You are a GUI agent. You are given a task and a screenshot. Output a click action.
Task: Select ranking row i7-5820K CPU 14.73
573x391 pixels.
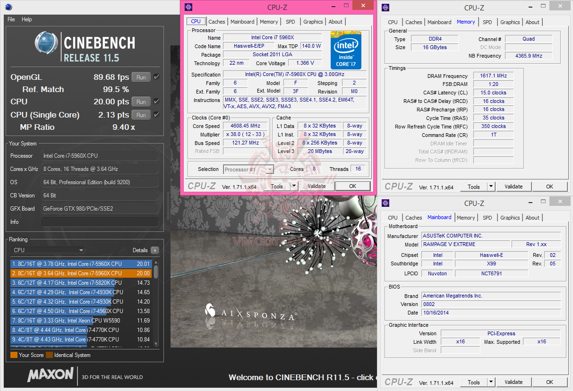tap(81, 283)
